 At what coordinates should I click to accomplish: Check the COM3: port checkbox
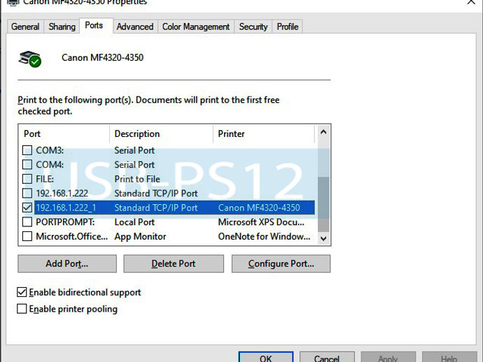click(x=27, y=150)
